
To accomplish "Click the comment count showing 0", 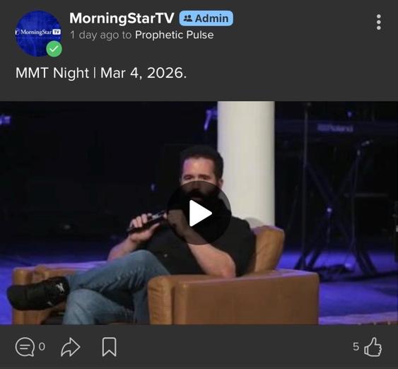I will 42,346.
